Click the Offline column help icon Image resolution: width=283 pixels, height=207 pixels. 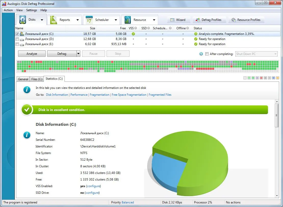pyautogui.click(x=188, y=28)
